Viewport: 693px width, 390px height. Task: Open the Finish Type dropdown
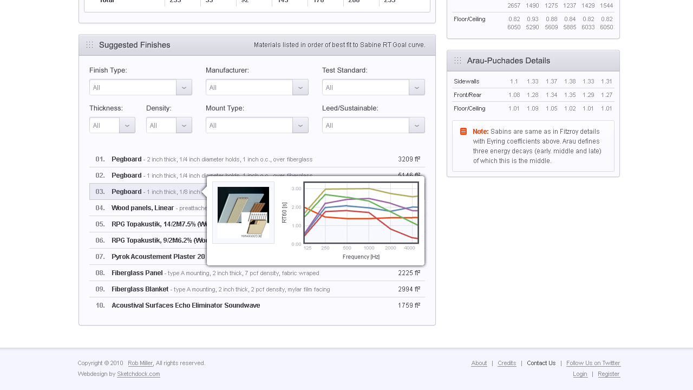184,87
